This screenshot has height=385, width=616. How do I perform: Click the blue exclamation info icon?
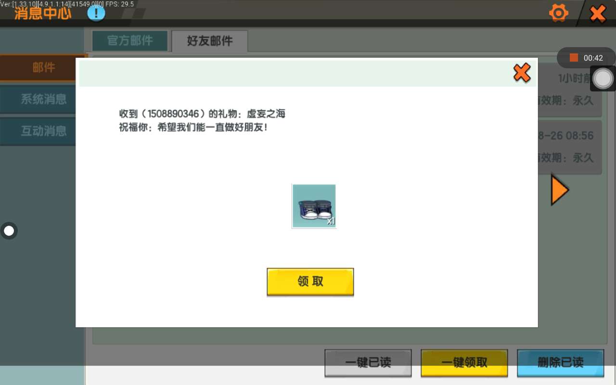pyautogui.click(x=96, y=13)
